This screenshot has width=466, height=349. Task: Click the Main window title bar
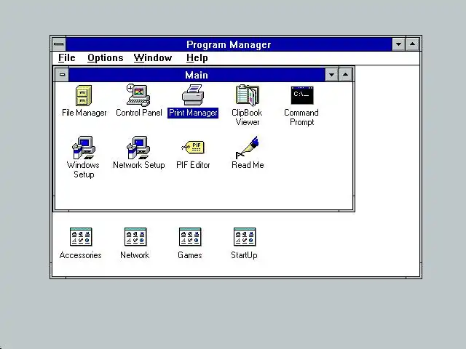[x=197, y=74]
